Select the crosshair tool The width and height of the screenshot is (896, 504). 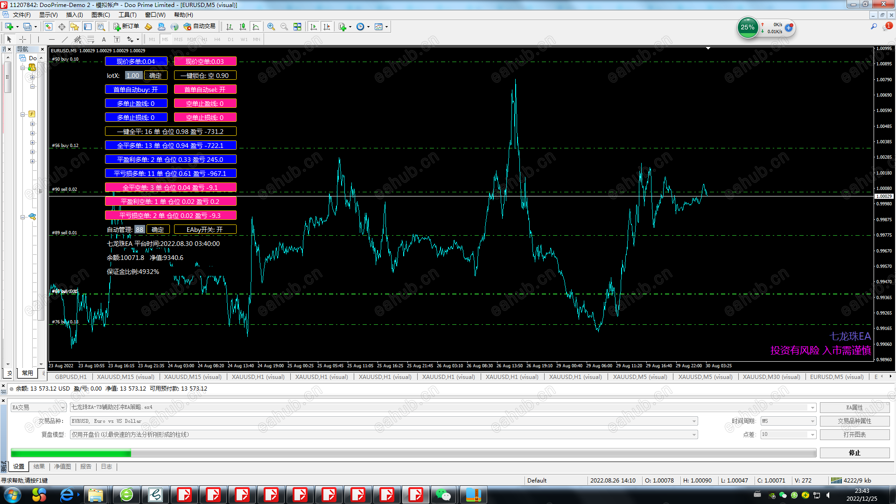click(x=22, y=40)
